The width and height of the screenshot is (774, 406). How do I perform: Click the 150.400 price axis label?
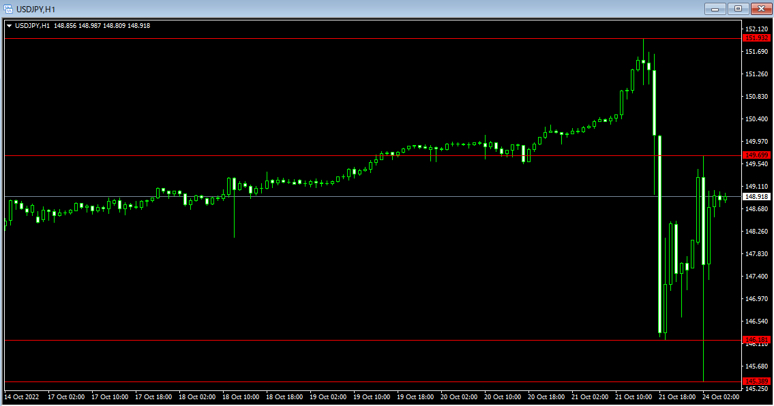[x=756, y=119]
